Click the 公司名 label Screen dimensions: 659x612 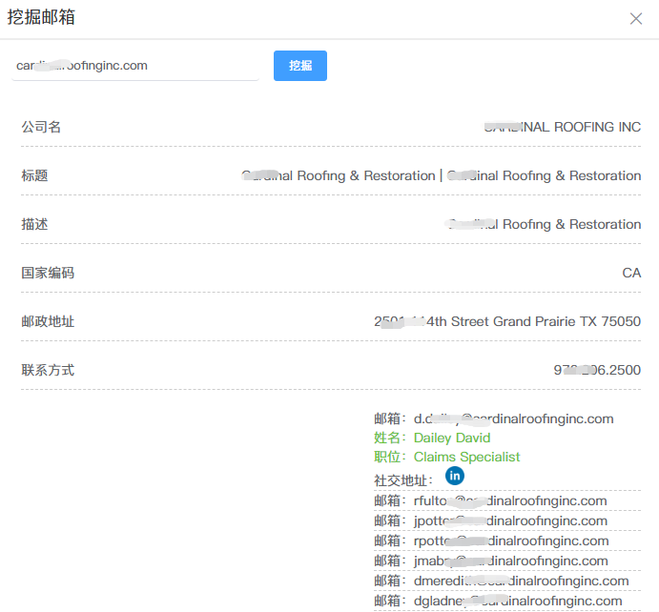(x=41, y=127)
